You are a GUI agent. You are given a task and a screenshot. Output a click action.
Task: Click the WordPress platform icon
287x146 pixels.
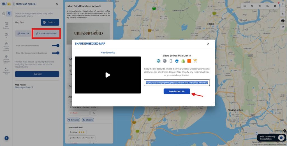click(x=159, y=61)
